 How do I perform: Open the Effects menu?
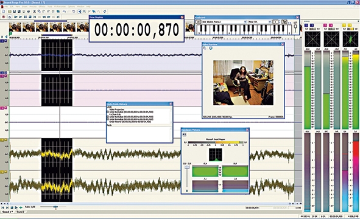click(x=42, y=7)
